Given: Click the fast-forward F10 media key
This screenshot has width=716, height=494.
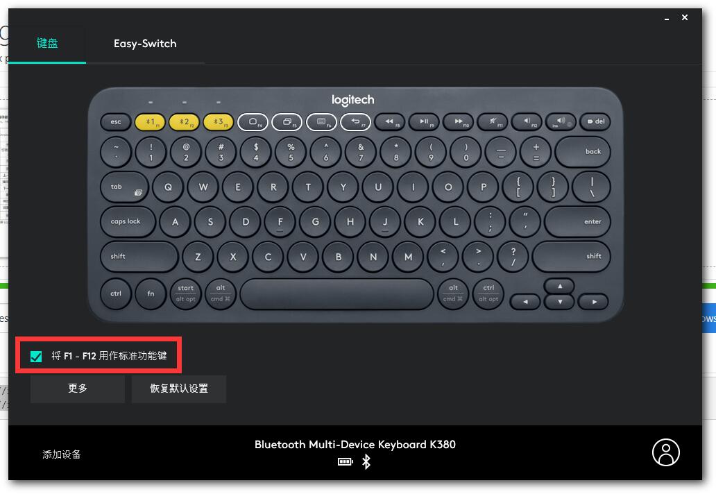Looking at the screenshot, I should pos(458,122).
